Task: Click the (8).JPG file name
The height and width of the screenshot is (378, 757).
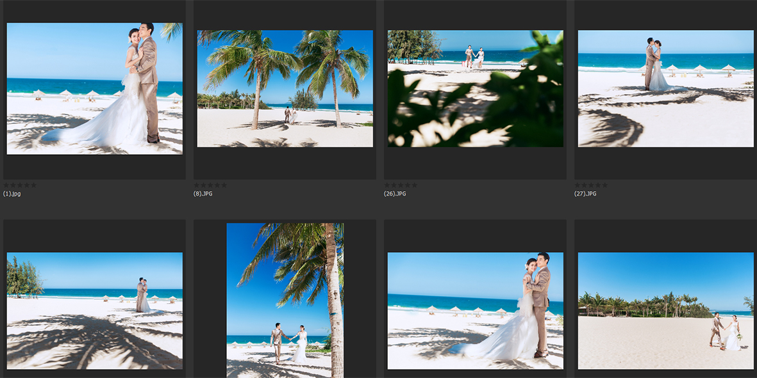Action: point(203,194)
